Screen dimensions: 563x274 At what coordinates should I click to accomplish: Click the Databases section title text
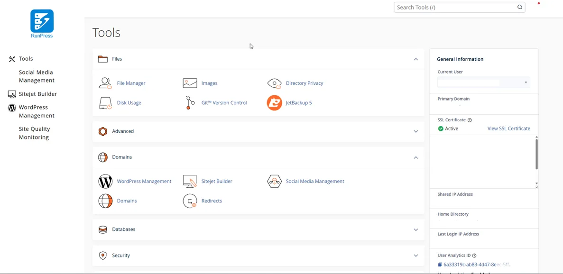[x=123, y=229]
